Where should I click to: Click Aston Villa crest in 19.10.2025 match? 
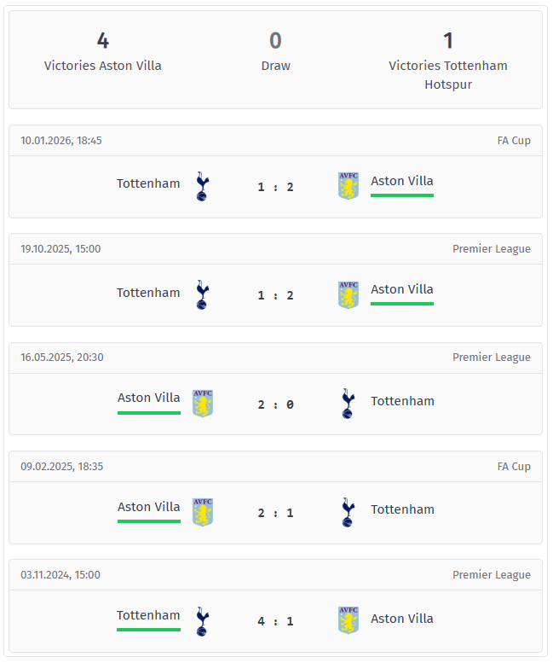[x=349, y=294]
